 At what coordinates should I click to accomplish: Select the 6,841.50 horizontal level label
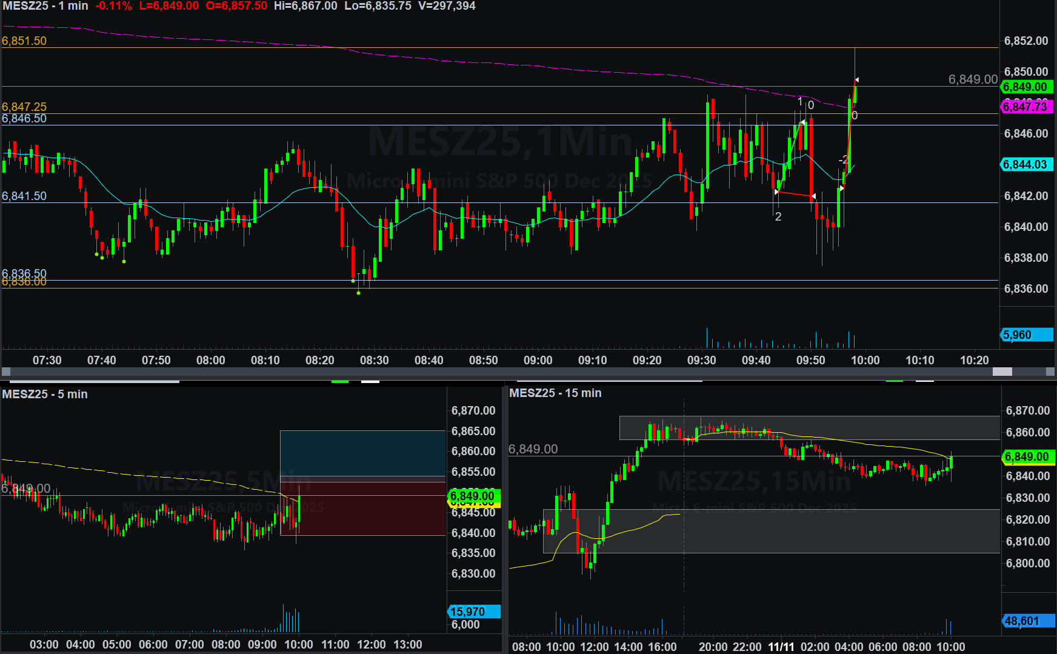coord(24,196)
